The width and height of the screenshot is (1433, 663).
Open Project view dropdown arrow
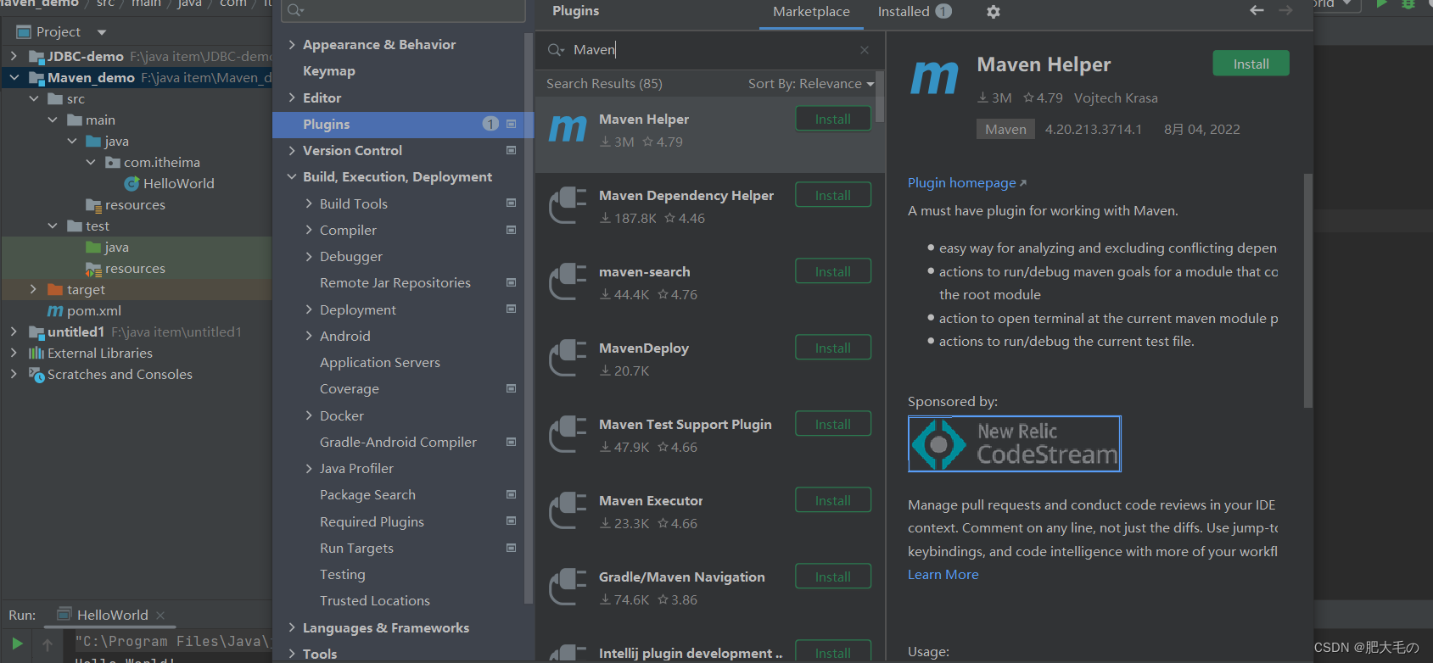point(102,32)
